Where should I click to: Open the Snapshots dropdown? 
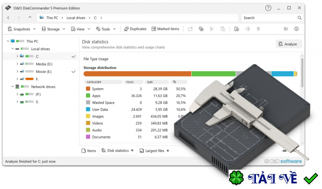click(x=22, y=29)
